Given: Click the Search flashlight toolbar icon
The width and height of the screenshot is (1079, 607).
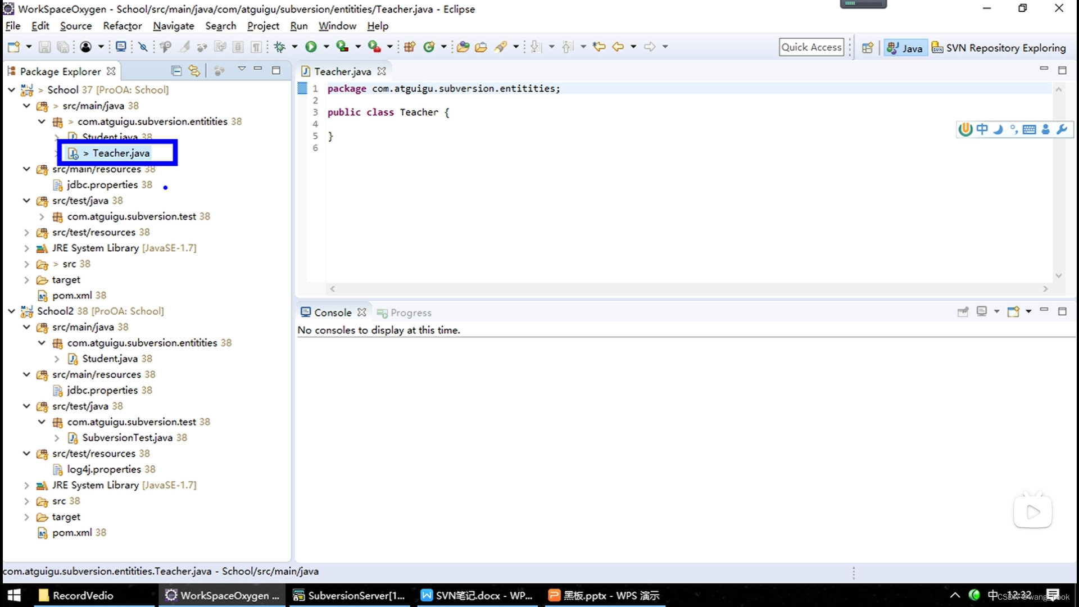Looking at the screenshot, I should [x=500, y=47].
